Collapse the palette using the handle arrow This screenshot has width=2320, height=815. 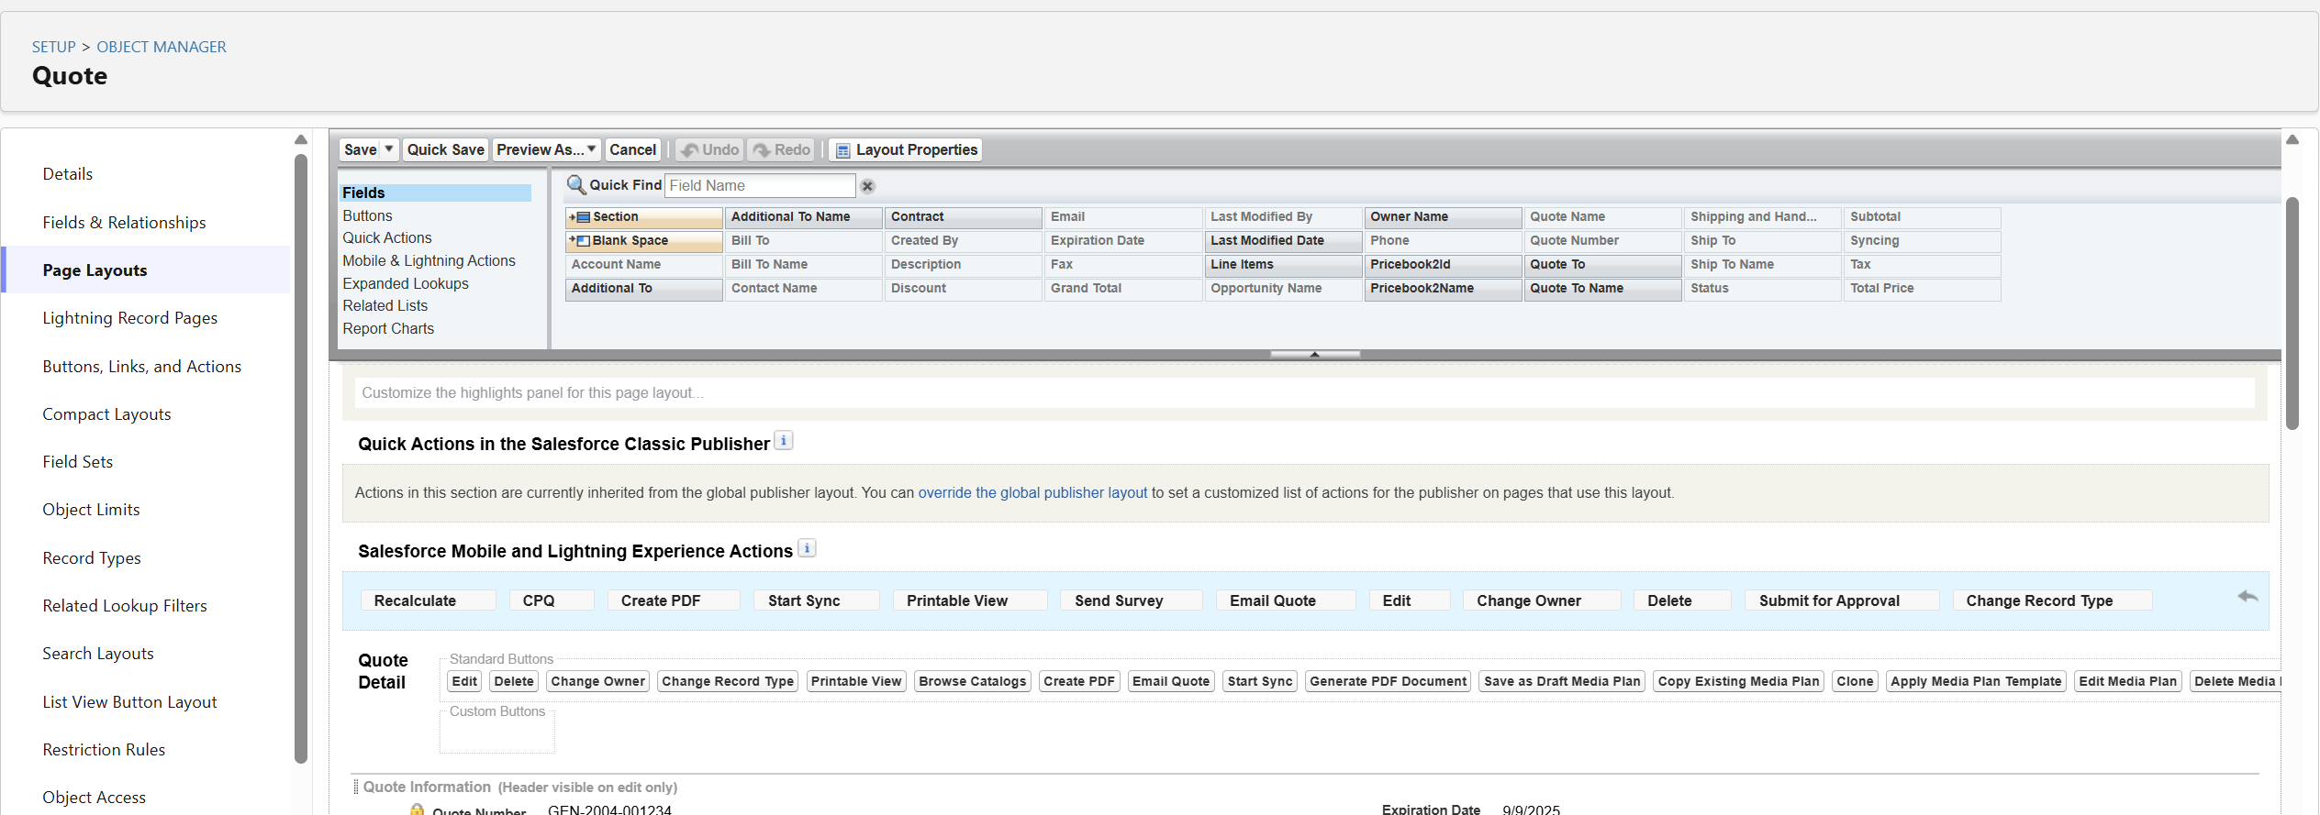coord(1315,354)
